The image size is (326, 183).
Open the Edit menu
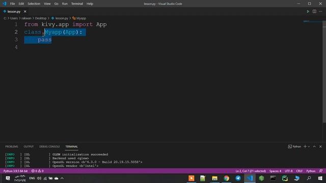21,4
